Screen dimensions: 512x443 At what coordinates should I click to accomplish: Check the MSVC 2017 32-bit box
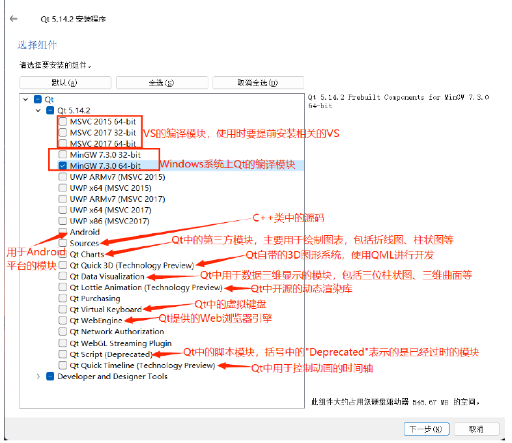click(63, 133)
